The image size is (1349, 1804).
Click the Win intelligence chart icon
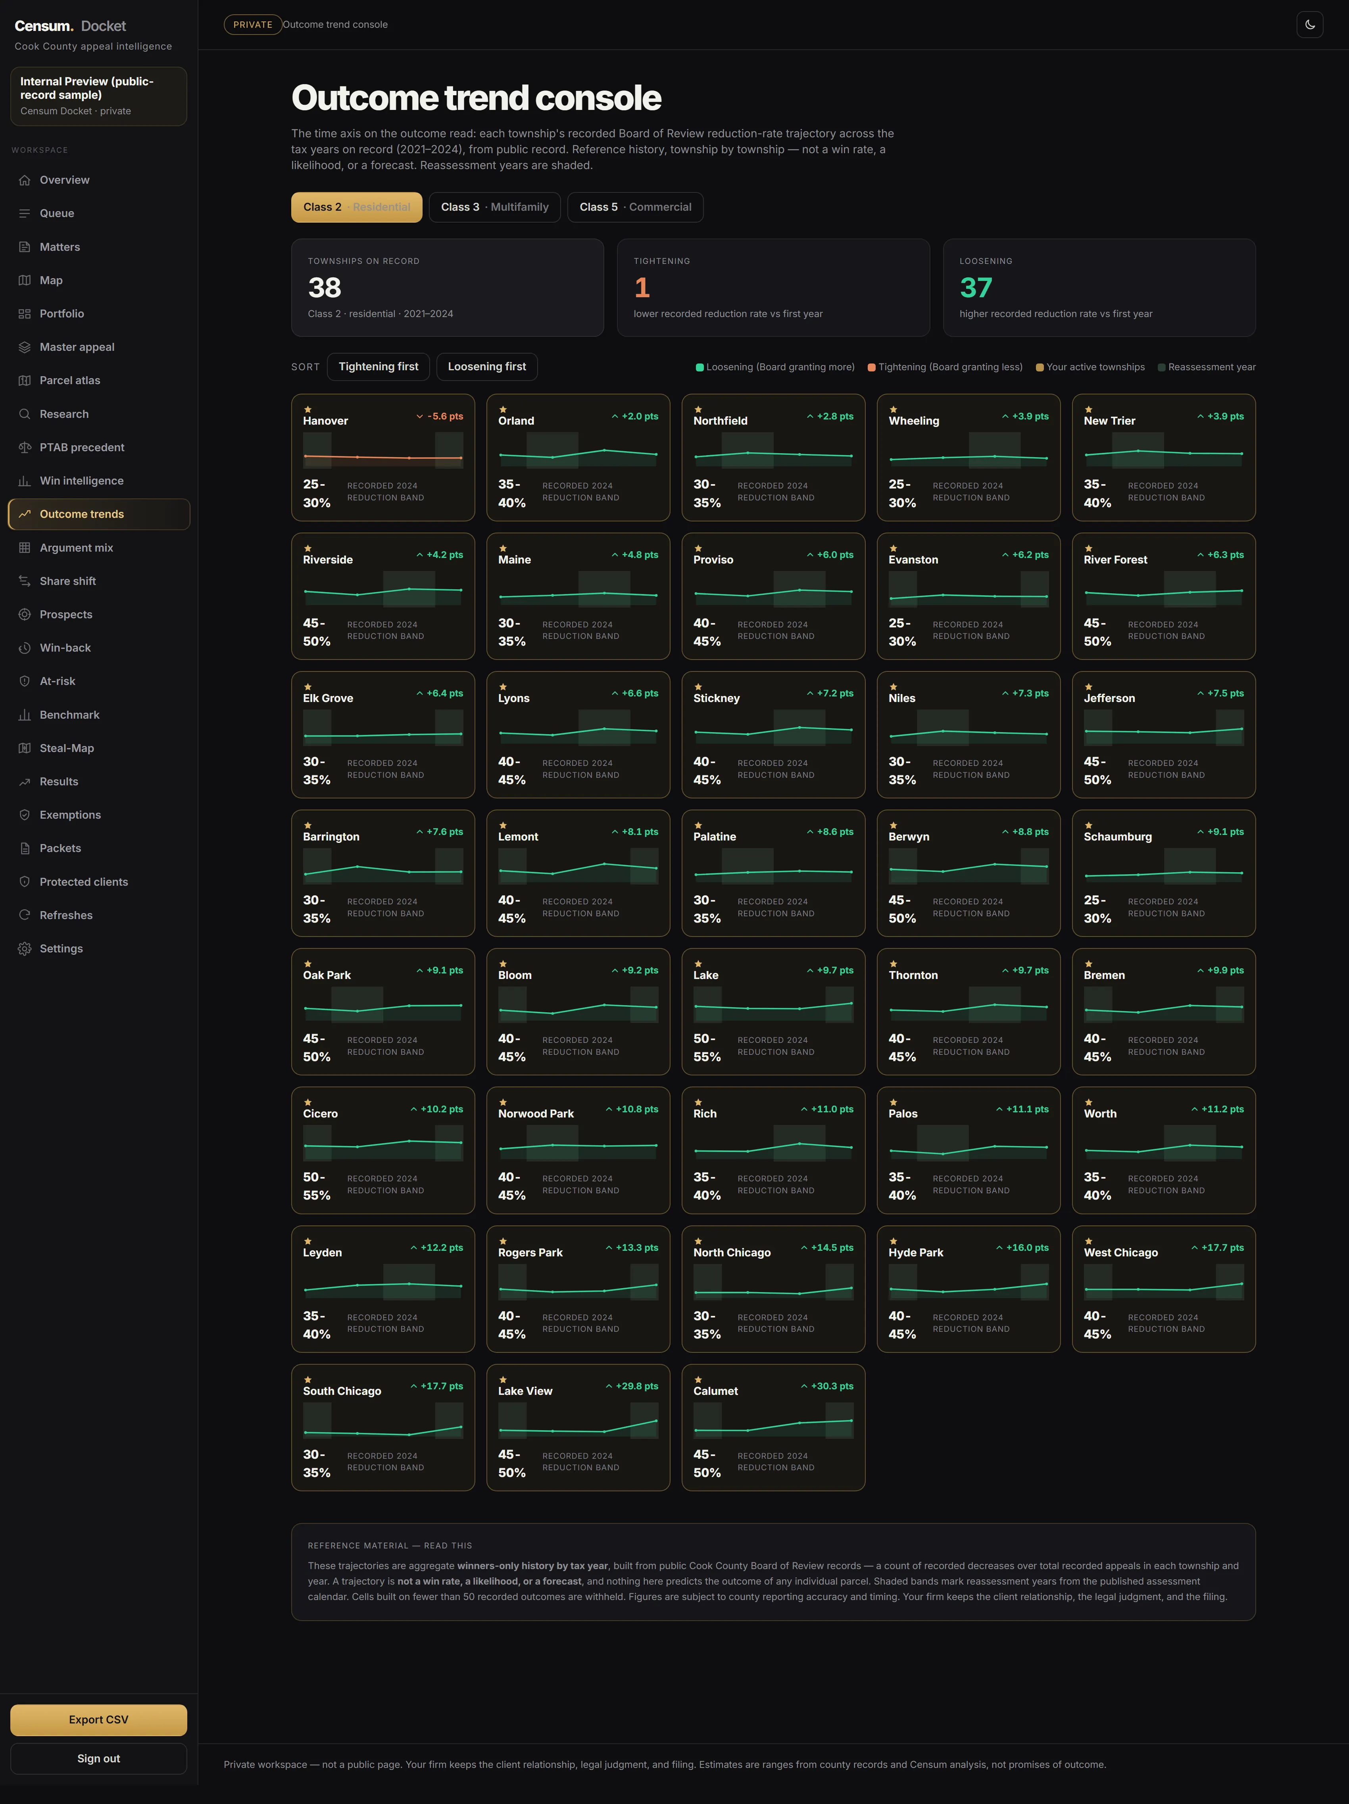pos(25,481)
